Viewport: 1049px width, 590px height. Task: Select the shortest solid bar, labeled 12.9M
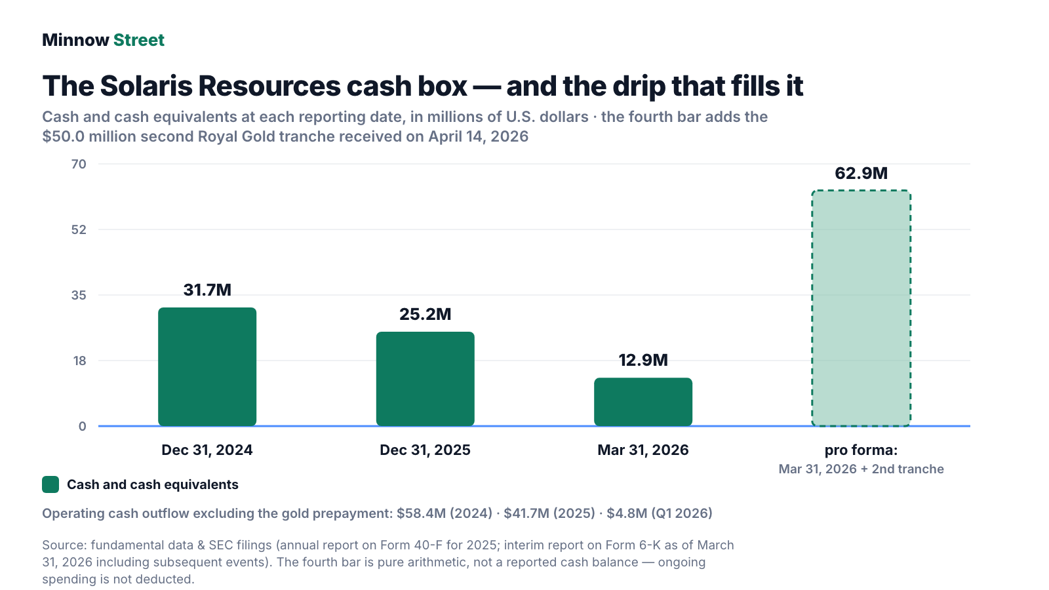[643, 402]
